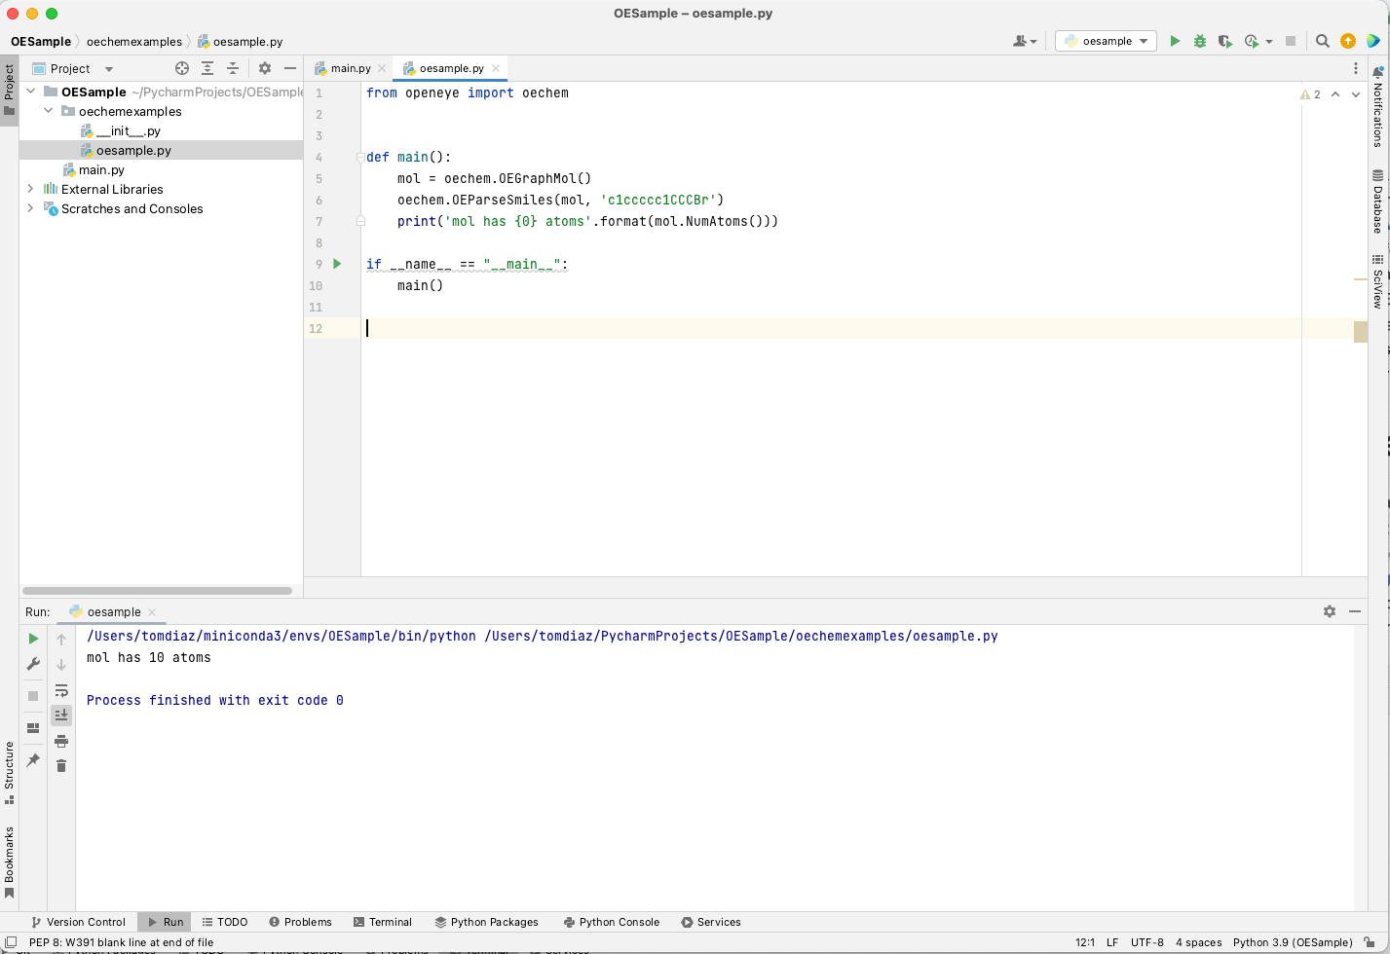Image resolution: width=1390 pixels, height=954 pixels.
Task: Pin the oesample Run tab
Action: point(32,759)
